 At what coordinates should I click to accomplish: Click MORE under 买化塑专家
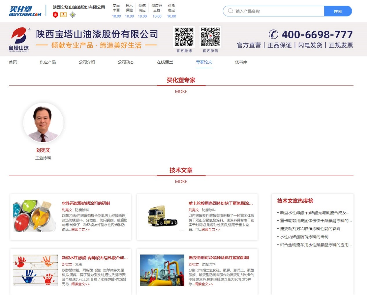pyautogui.click(x=181, y=91)
